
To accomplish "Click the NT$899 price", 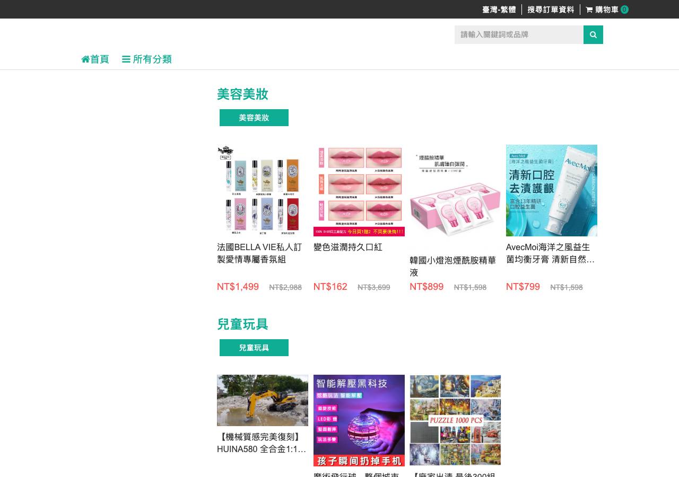I will [x=426, y=287].
